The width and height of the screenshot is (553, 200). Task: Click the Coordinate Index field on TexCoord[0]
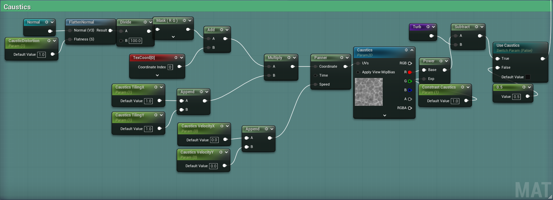[x=170, y=67]
